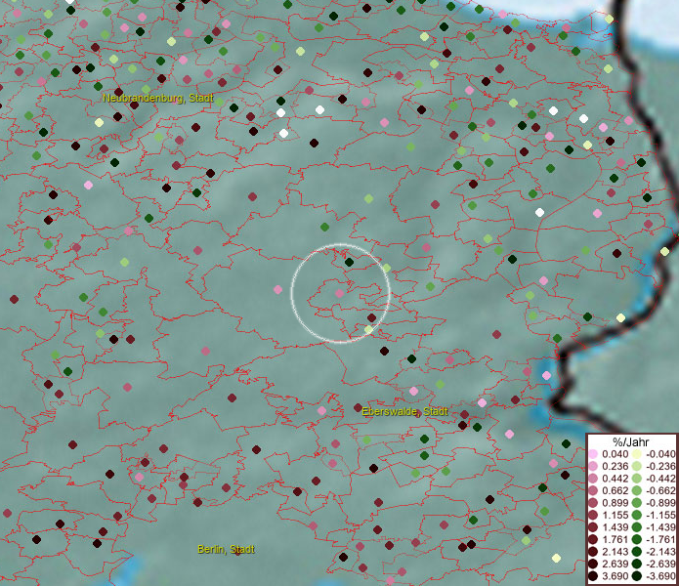Pick the -0.040 pale yellow legend swatch
Screen dimensions: 679x586
coord(637,454)
